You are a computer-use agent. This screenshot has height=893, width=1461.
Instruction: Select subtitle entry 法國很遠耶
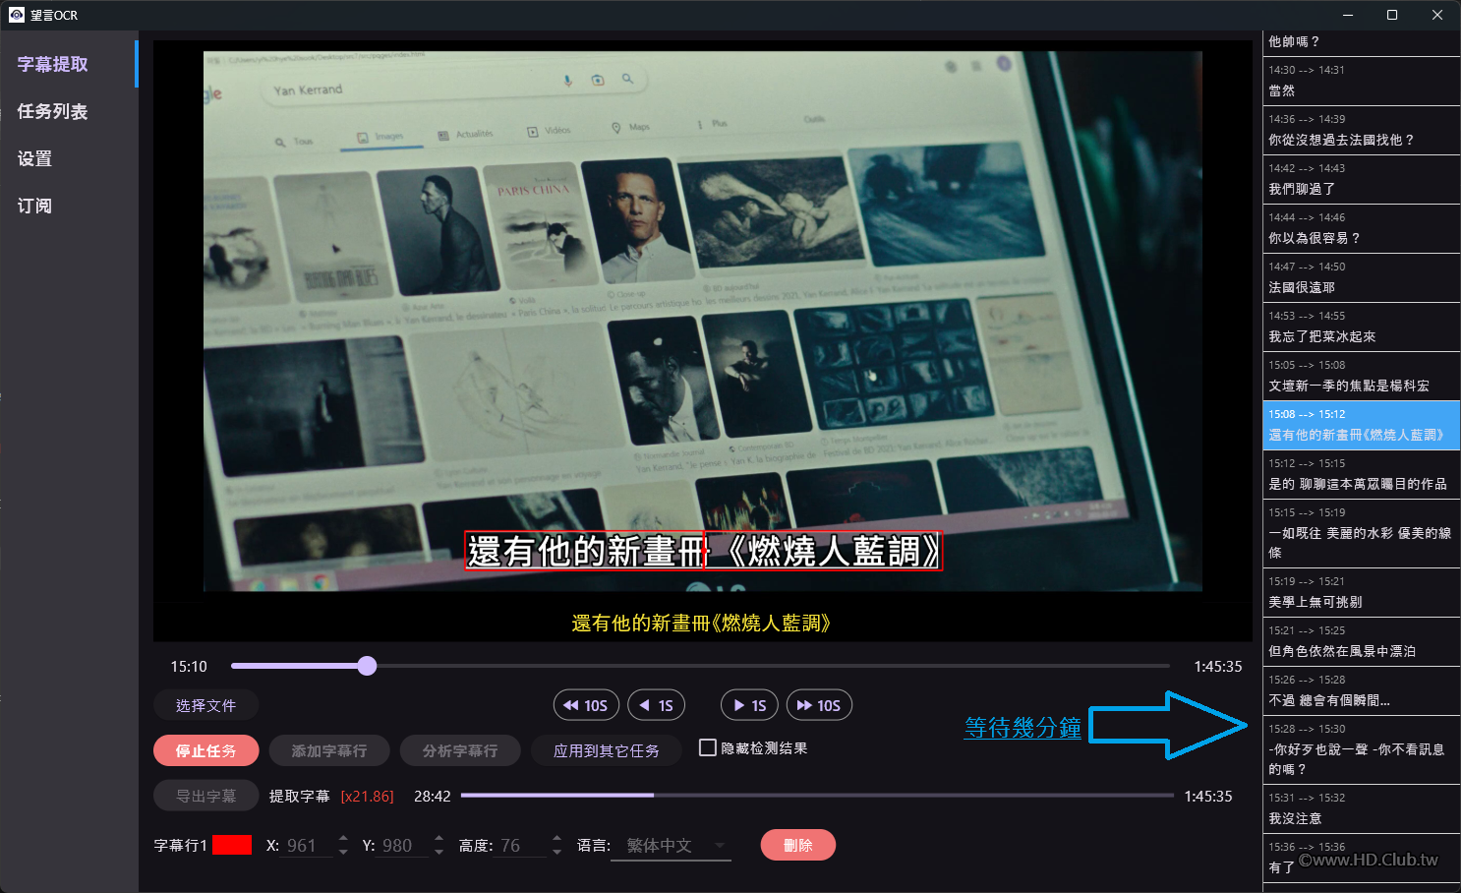pos(1361,277)
